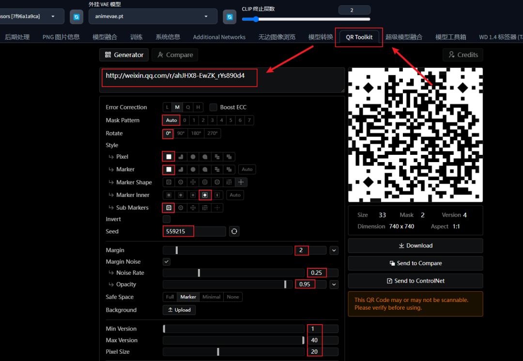Choose the circle Marker Shape icon
The width and height of the screenshot is (523, 361).
click(x=181, y=182)
